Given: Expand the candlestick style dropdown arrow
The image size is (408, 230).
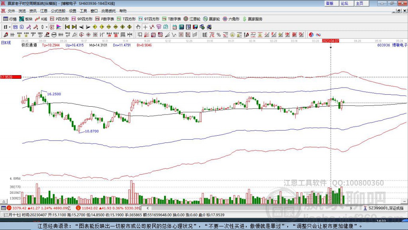Looking at the screenshot, I should pos(47,27).
